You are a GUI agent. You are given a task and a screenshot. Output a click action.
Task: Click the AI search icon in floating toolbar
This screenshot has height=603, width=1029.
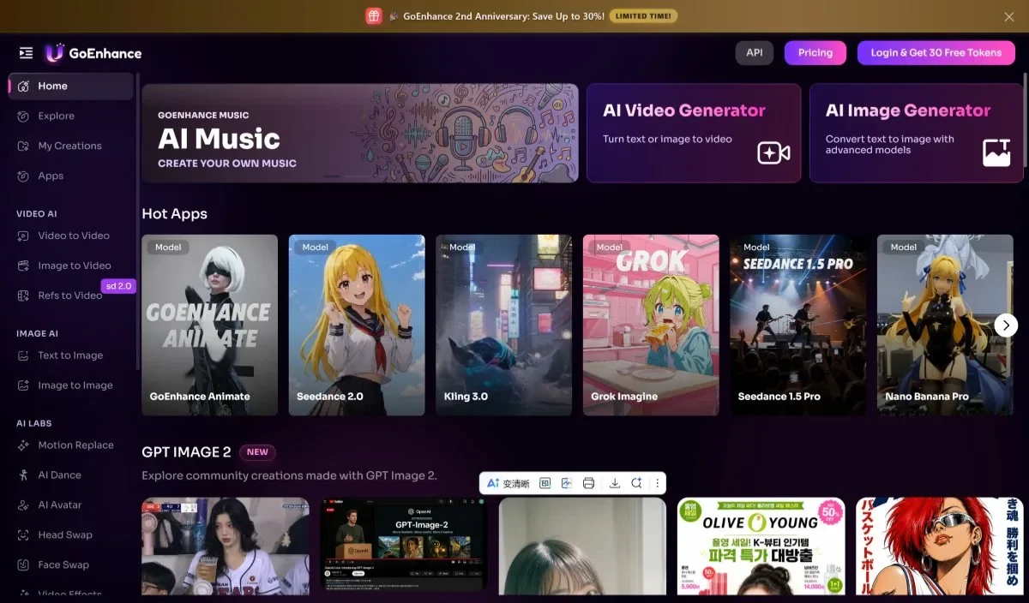(636, 483)
